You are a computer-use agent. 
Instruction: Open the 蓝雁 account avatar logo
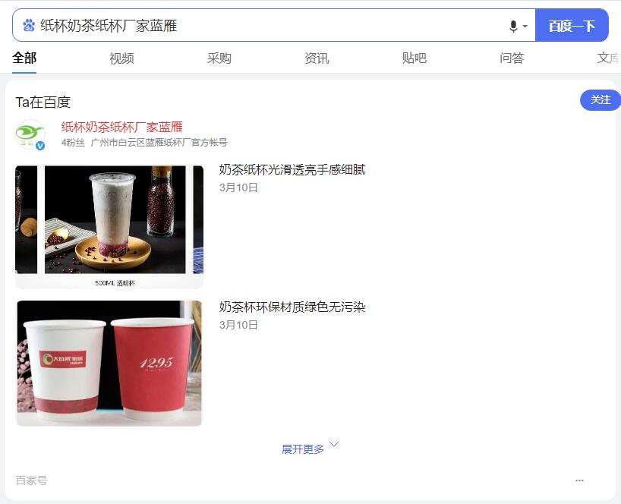[x=30, y=134]
